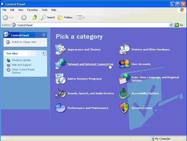This screenshot has height=141, width=187.
Task: Click the Switch to Classic View icon
Action: click(8, 42)
